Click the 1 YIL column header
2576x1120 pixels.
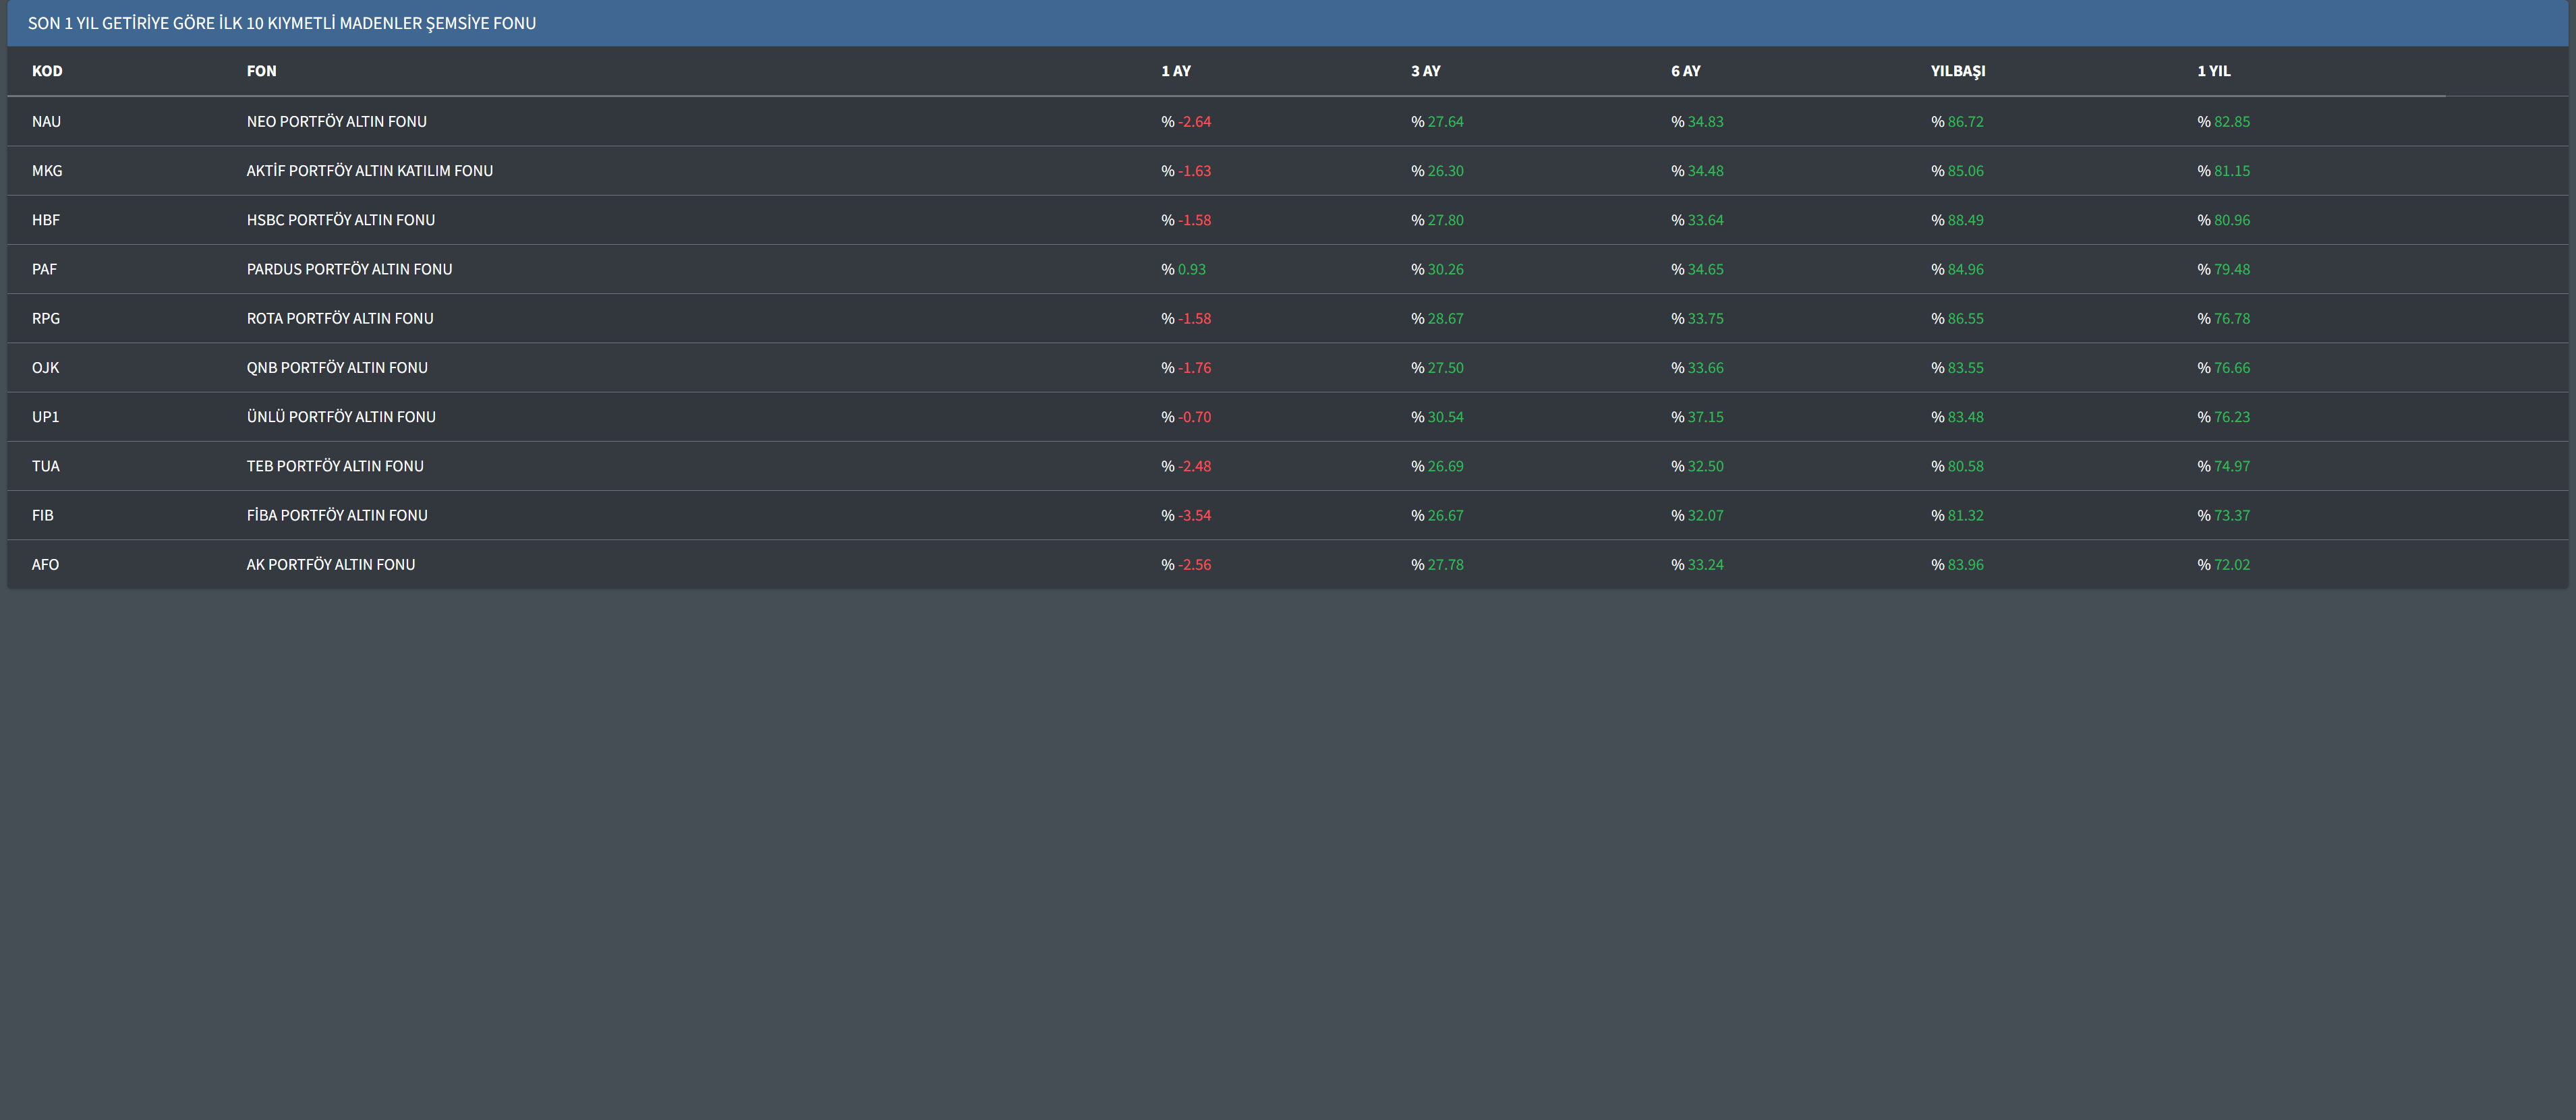(x=2213, y=71)
